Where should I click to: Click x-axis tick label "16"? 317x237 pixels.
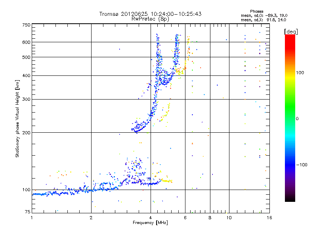point(269,218)
